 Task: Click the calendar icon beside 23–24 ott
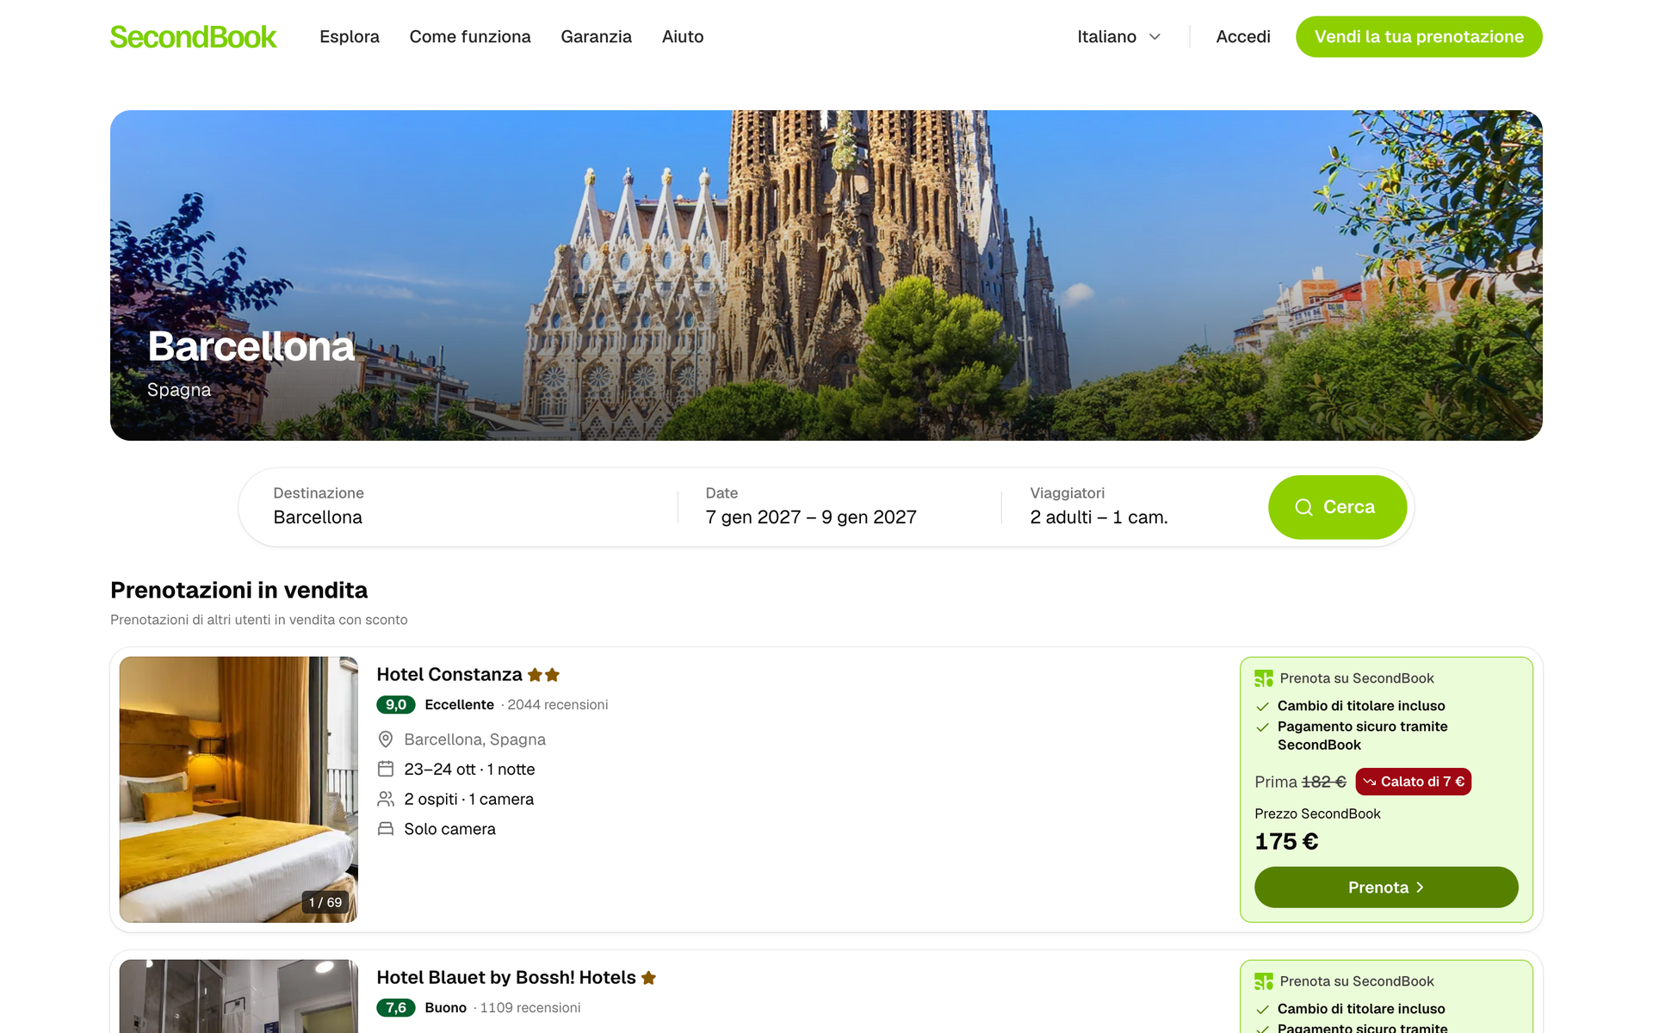[386, 769]
